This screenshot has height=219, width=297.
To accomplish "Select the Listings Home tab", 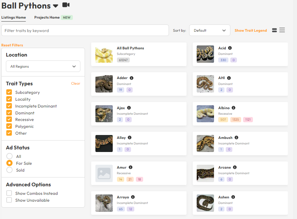I will [13, 17].
